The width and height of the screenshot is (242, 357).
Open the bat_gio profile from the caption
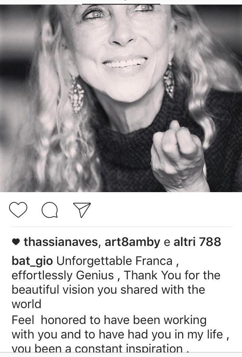(x=32, y=261)
